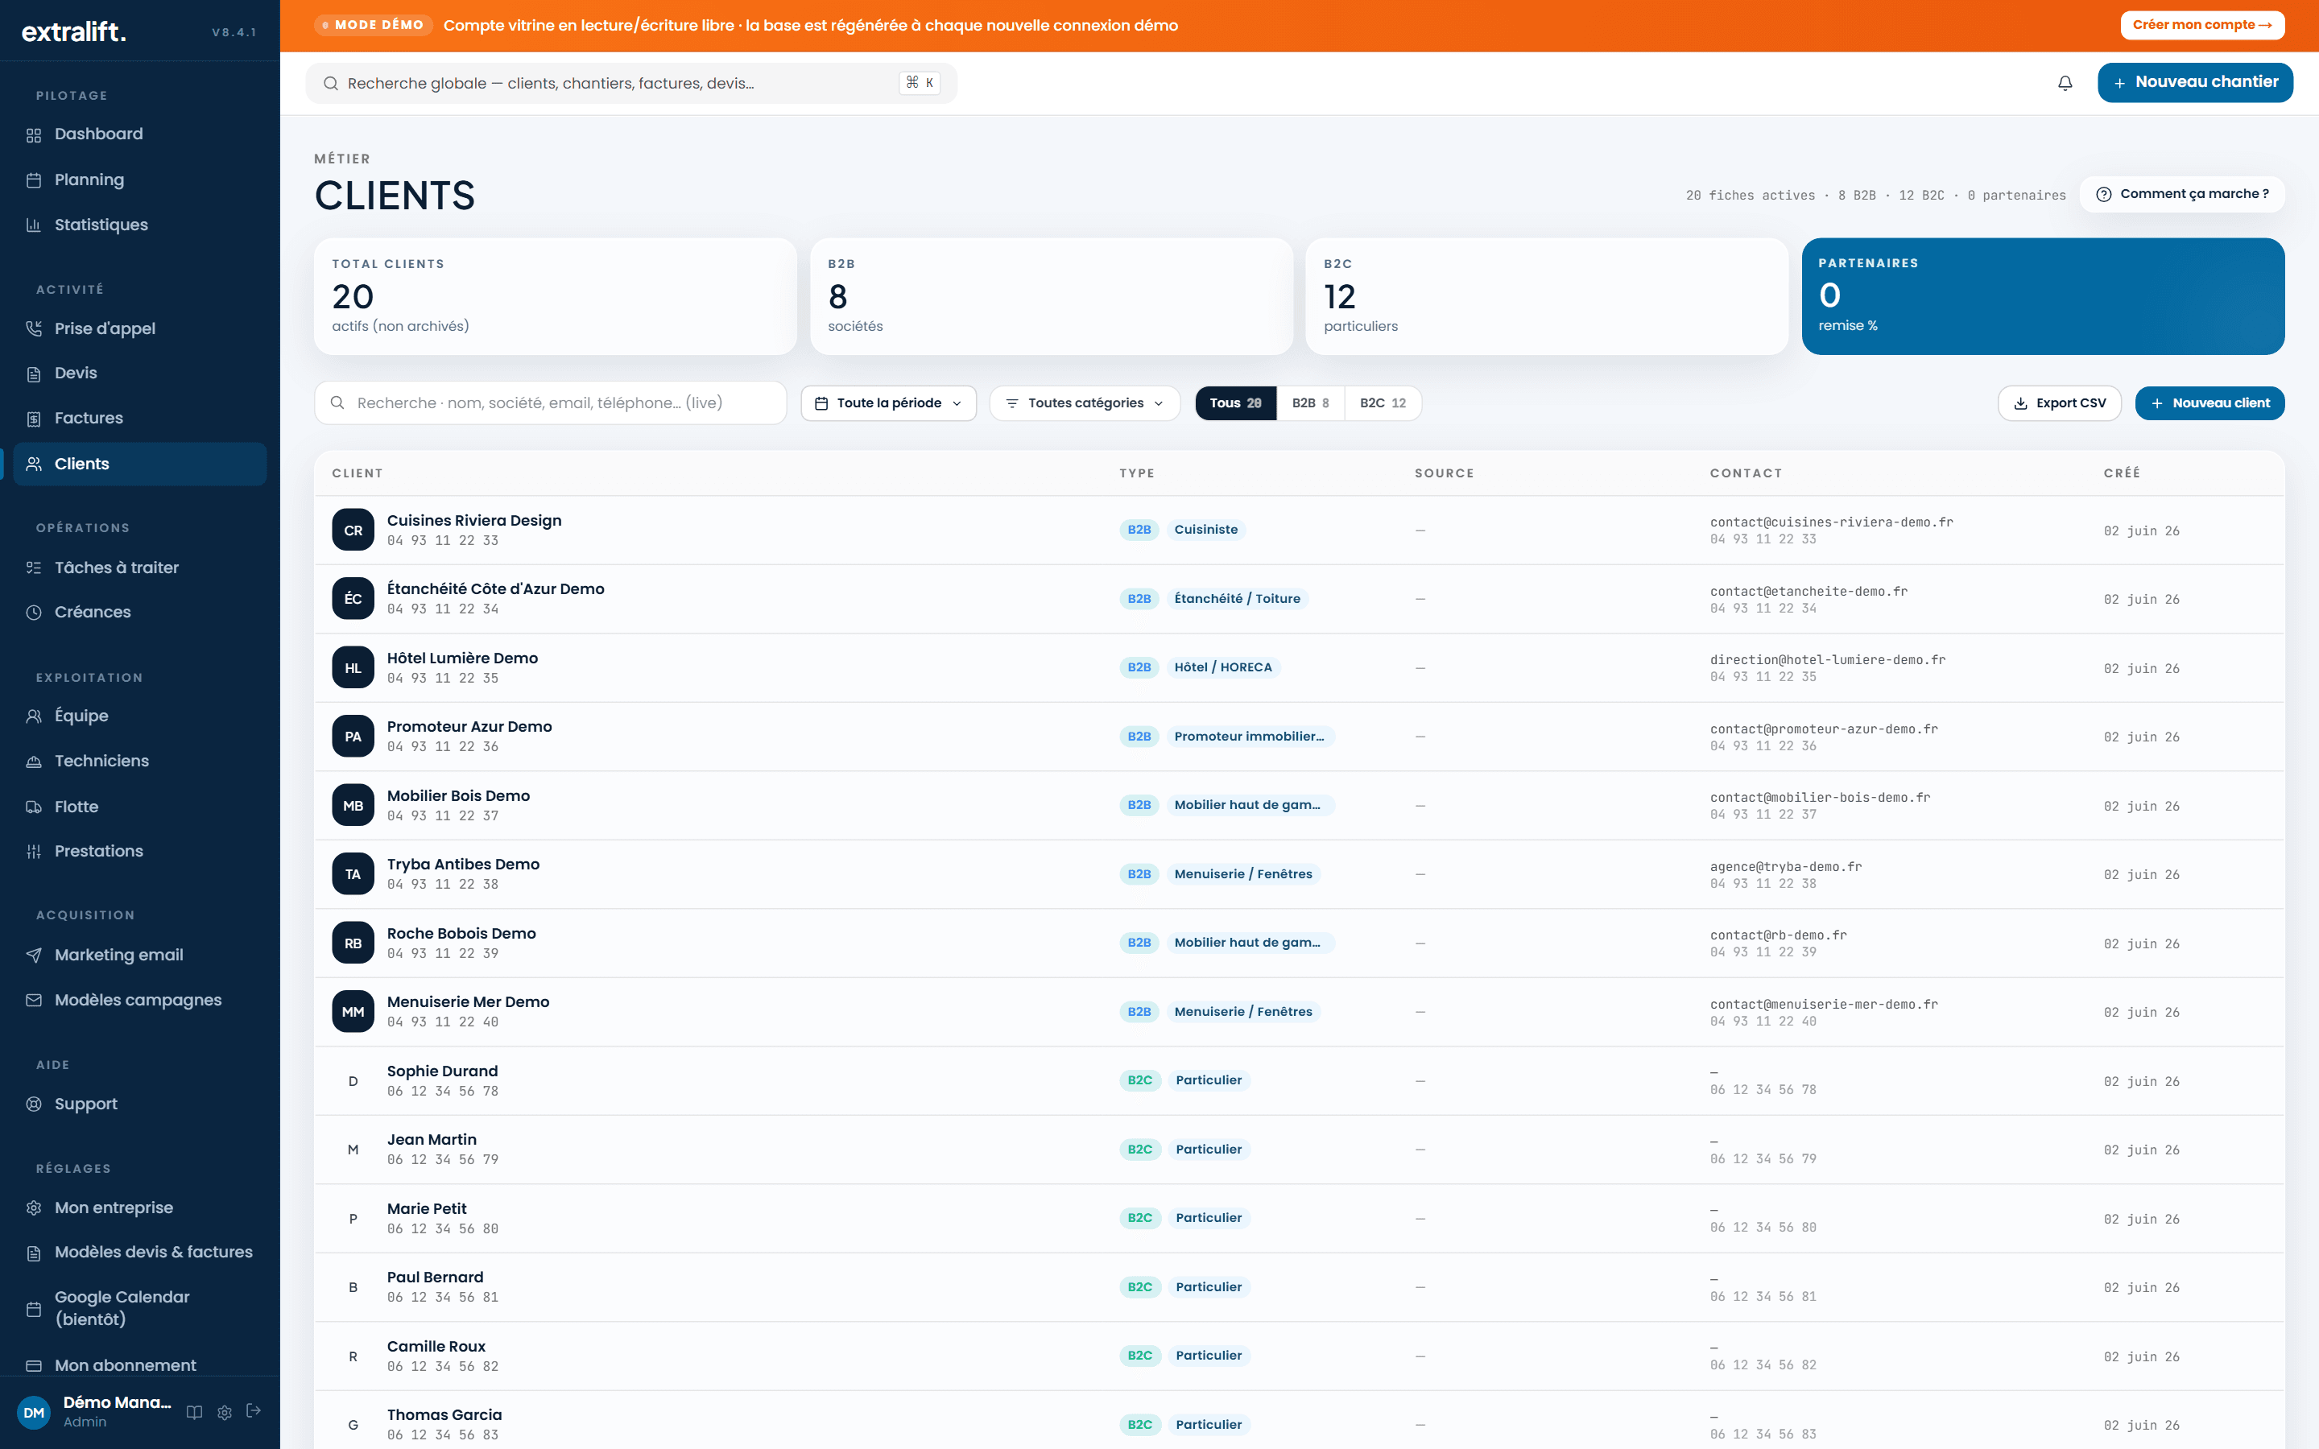
Task: Click the Techniciens helmet icon
Action: (34, 762)
